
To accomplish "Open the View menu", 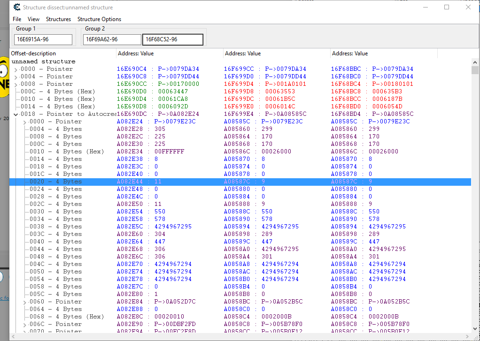I will (x=33, y=19).
